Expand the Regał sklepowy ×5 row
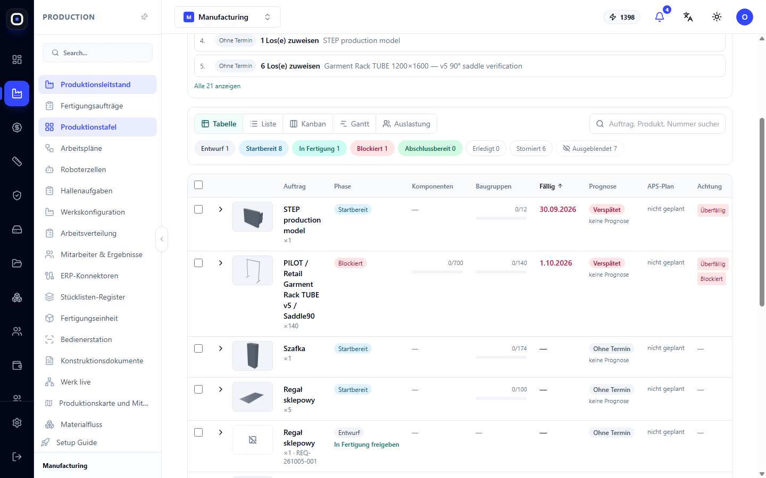Viewport: 766px width, 478px height. 221,389
